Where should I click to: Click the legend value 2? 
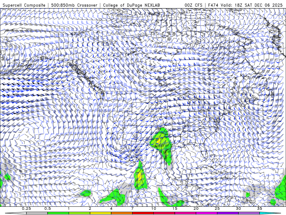[90, 209]
